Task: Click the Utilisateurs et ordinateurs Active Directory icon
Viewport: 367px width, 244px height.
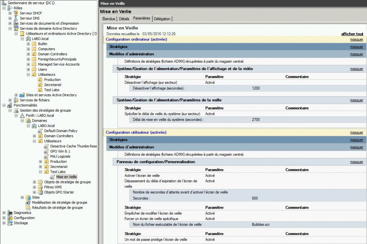Action: click(x=22, y=34)
